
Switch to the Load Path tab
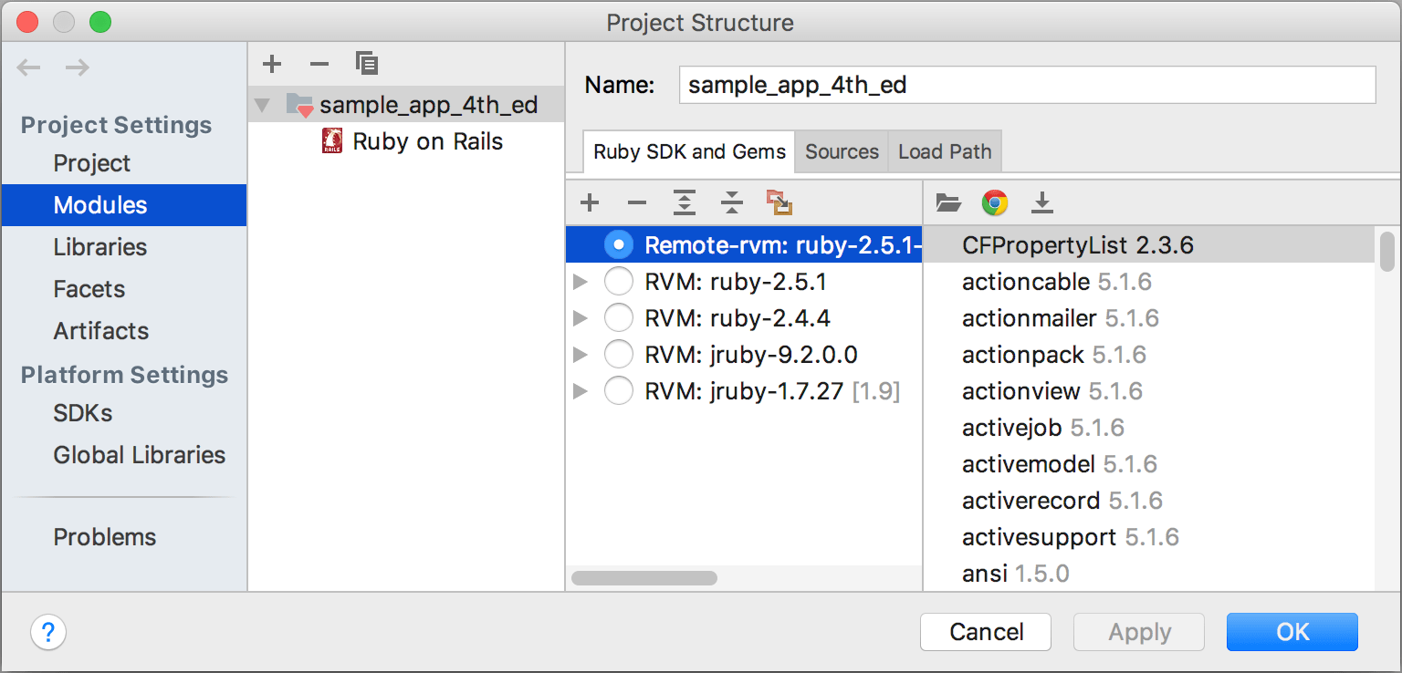(944, 151)
